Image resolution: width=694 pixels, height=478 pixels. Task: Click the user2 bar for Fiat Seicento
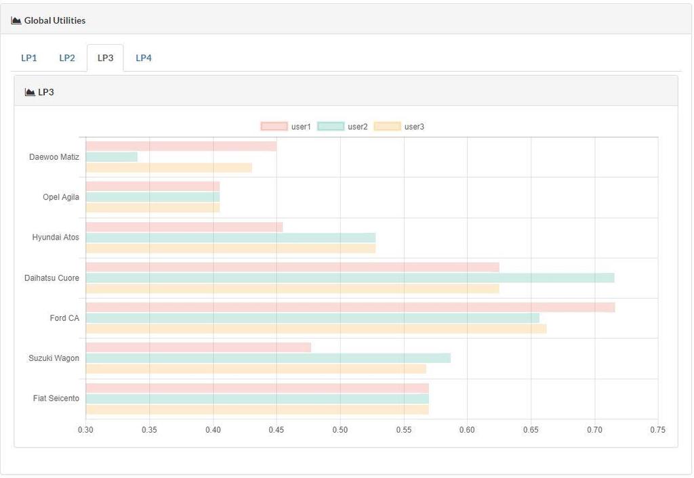point(258,399)
